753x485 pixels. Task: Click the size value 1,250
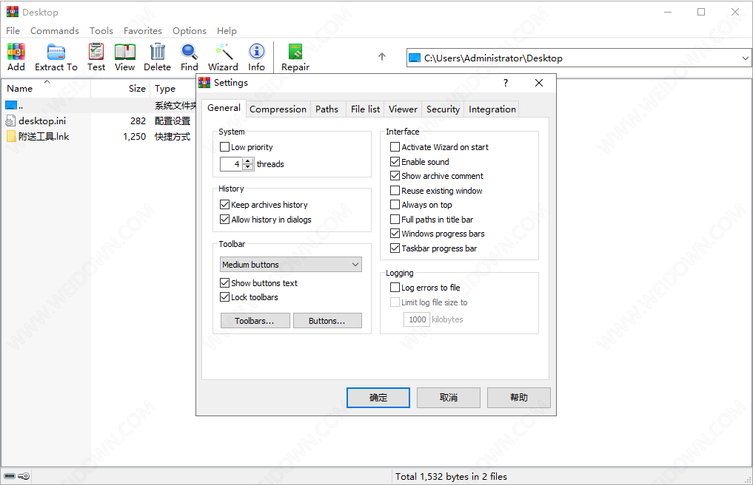[x=135, y=137]
